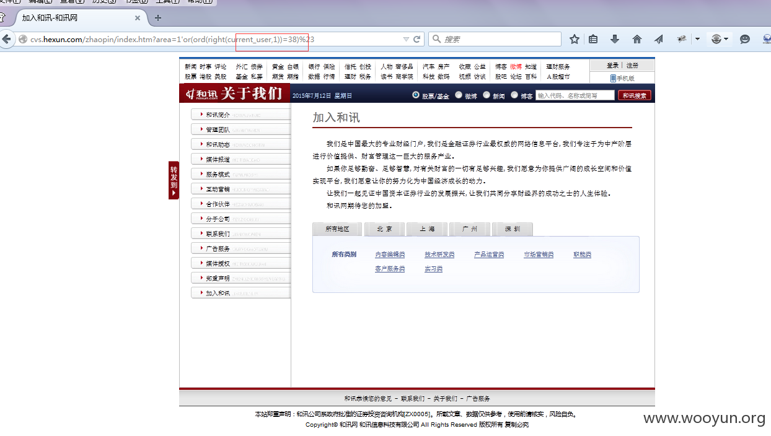Expand the 管理团队 sidebar item
771x436 pixels.
pos(241,129)
